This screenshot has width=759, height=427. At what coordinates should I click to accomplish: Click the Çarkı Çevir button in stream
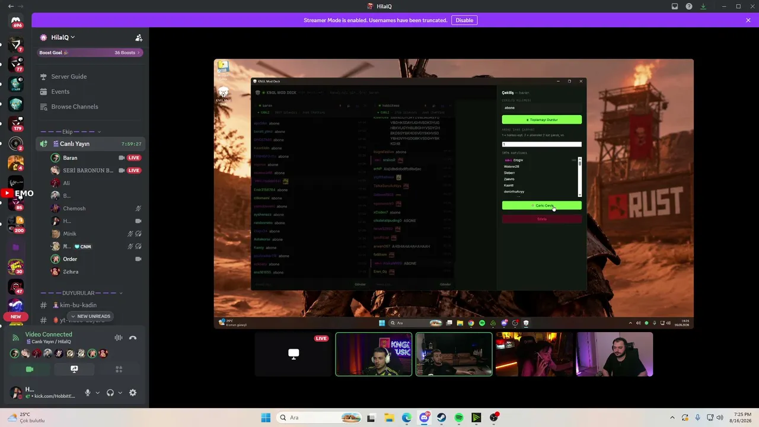542,205
